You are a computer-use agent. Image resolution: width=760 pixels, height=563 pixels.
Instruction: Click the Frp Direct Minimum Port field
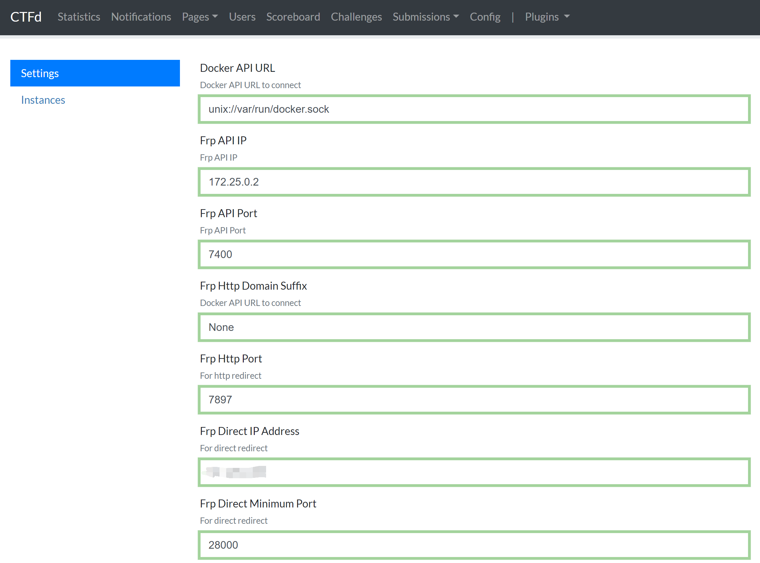tap(474, 545)
